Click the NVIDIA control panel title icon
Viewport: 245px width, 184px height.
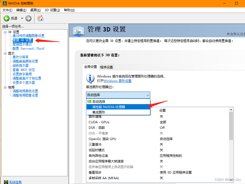pyautogui.click(x=5, y=3)
